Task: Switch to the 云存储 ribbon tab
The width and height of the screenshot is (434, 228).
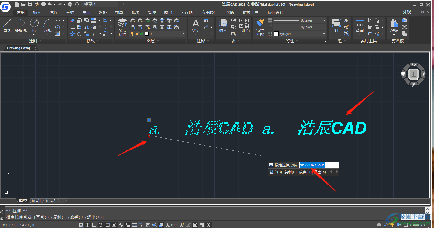Action: [x=187, y=12]
